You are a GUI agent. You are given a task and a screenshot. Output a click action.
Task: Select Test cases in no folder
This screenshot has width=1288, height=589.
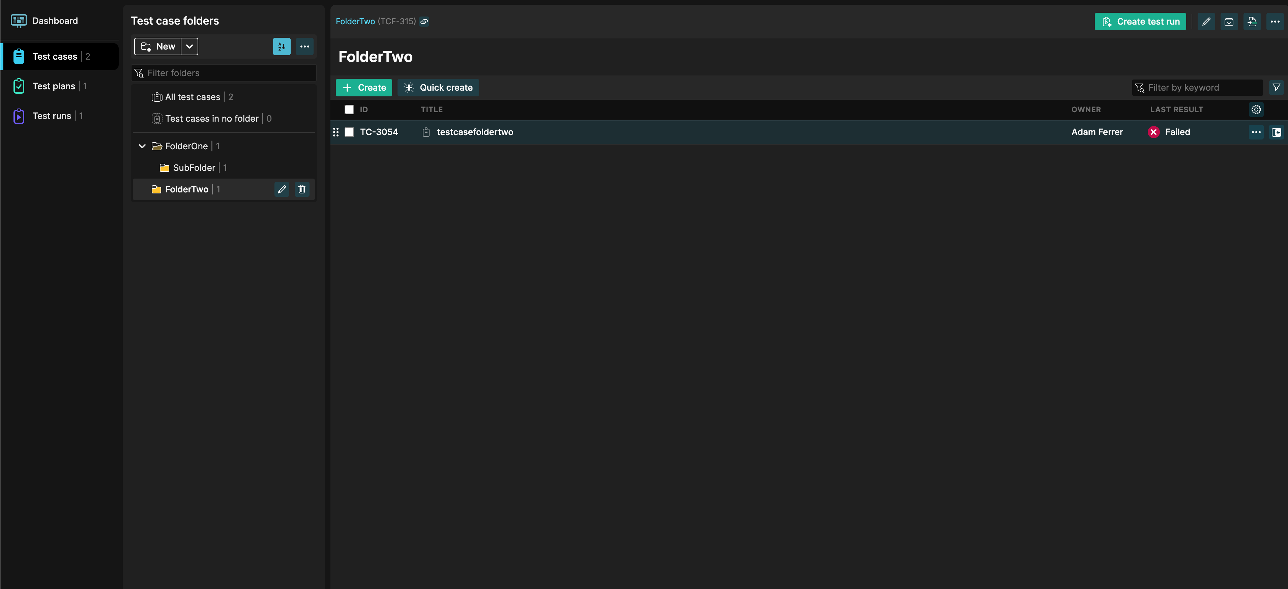tap(224, 118)
